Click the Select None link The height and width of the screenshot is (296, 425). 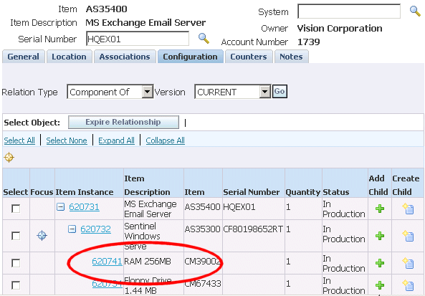click(67, 140)
